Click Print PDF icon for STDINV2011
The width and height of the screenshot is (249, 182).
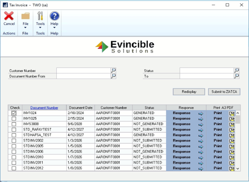pyautogui.click(x=232, y=163)
